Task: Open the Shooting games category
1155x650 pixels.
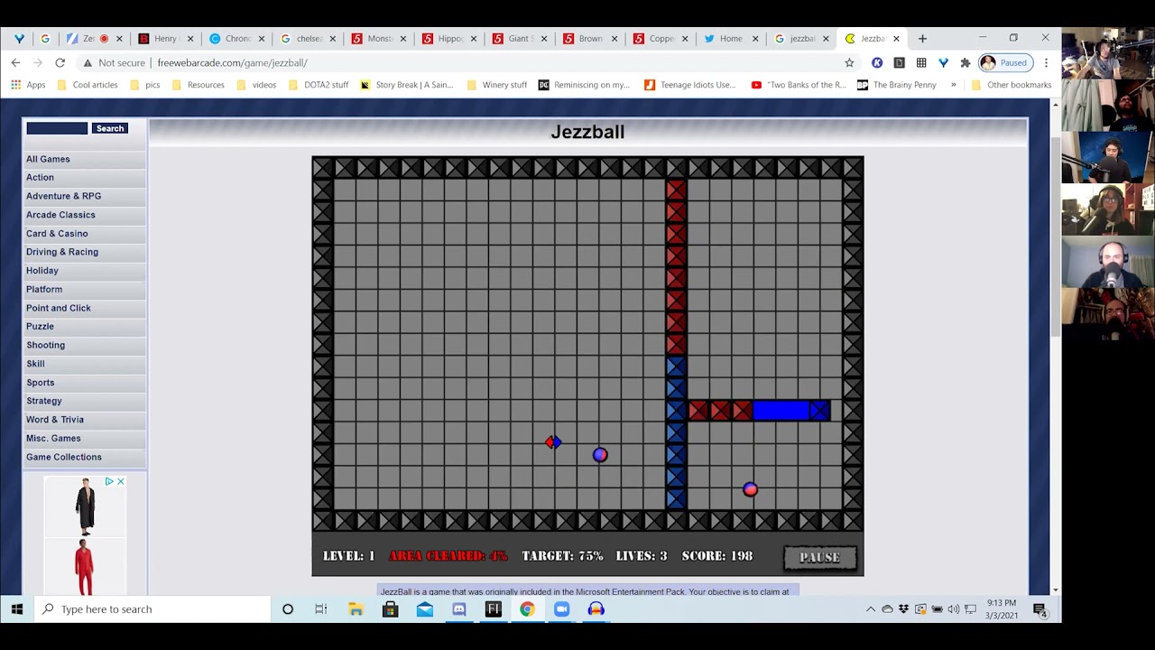Action: pos(85,345)
